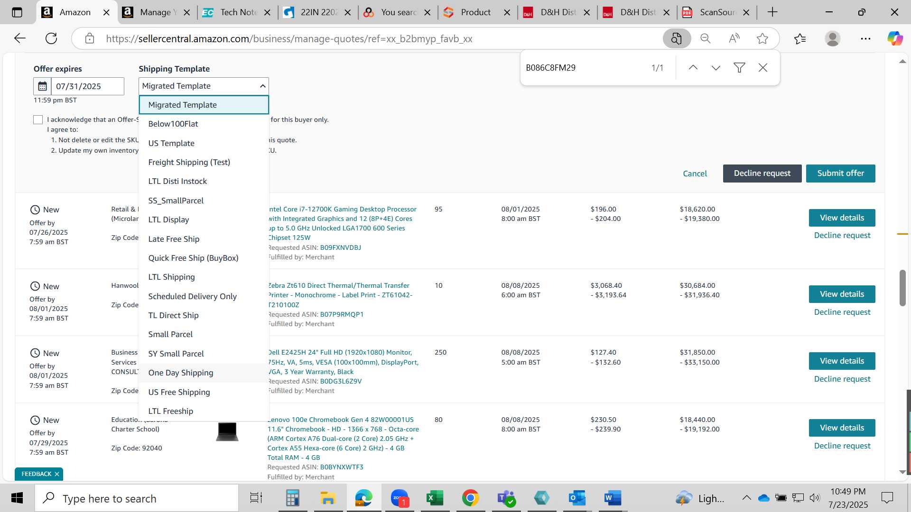
Task: Choose US Template option
Action: click(204, 143)
